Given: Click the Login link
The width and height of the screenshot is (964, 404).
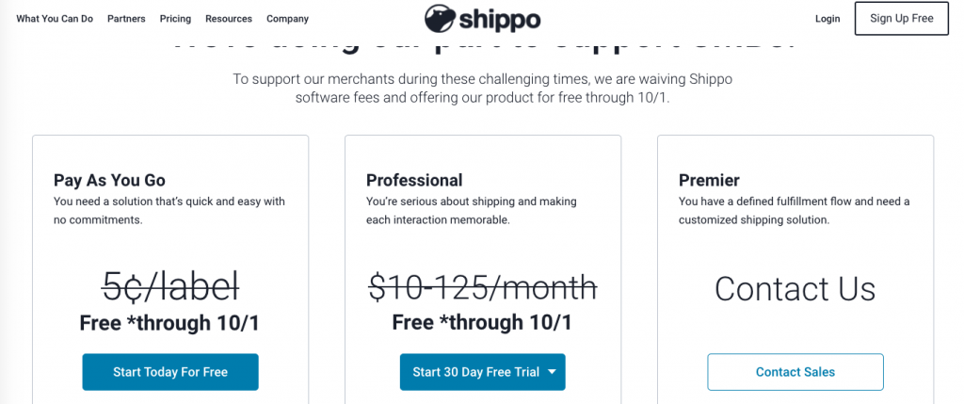Looking at the screenshot, I should (827, 19).
